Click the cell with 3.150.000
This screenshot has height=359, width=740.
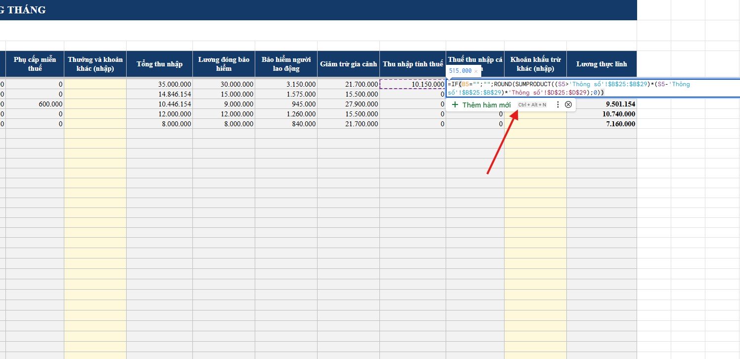(286, 84)
